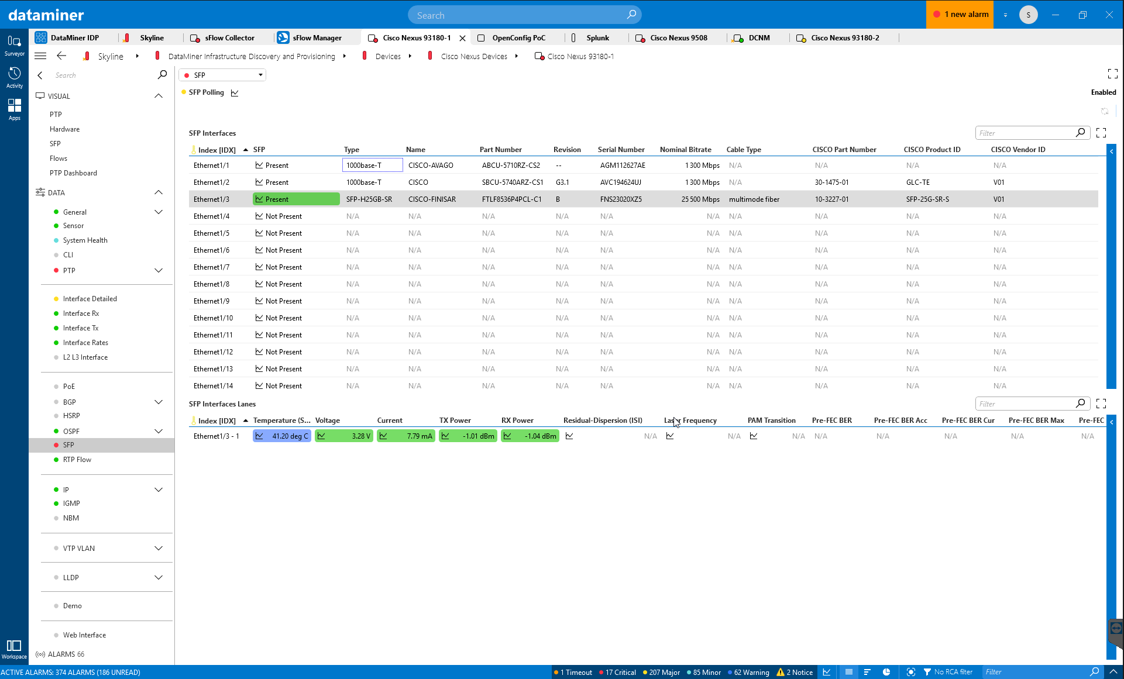
Task: Filter alarms by 17 Critical
Action: point(618,672)
